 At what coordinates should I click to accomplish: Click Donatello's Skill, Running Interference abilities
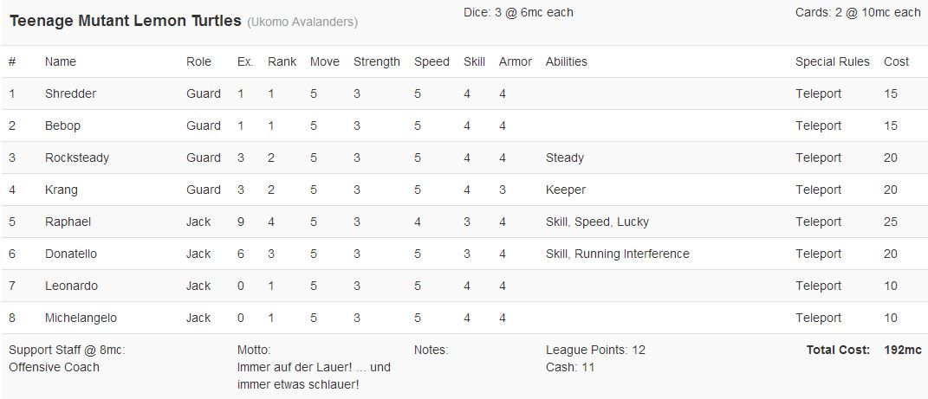click(617, 254)
